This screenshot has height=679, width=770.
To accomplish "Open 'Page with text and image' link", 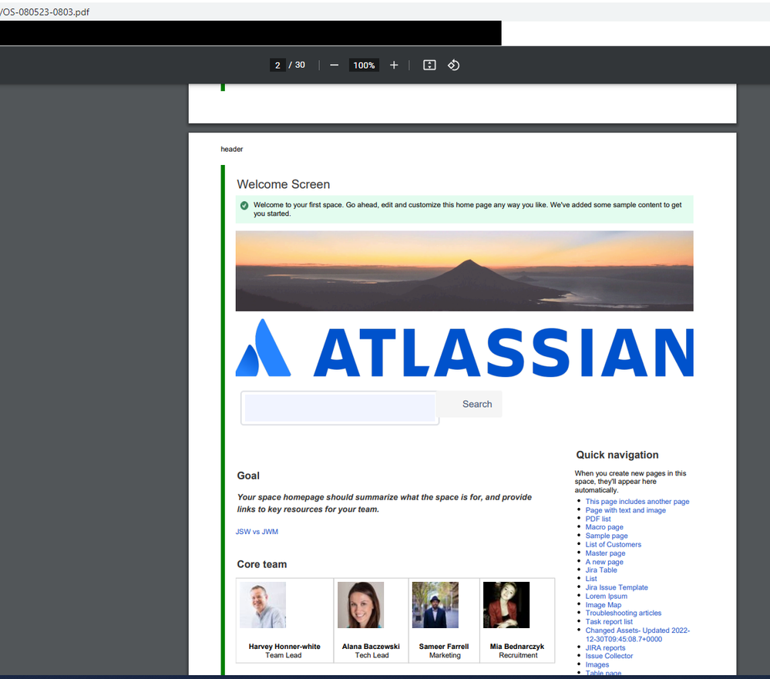I will 625,510.
